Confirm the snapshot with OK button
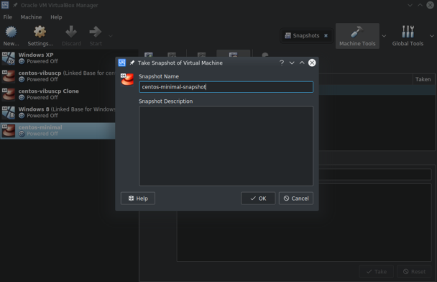The width and height of the screenshot is (437, 282). (258, 199)
